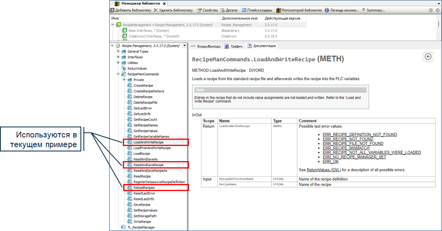Show the Icon legend (Легенда иконки)
Image resolution: width=442 pixels, height=231 pixels.
coord(342,10)
